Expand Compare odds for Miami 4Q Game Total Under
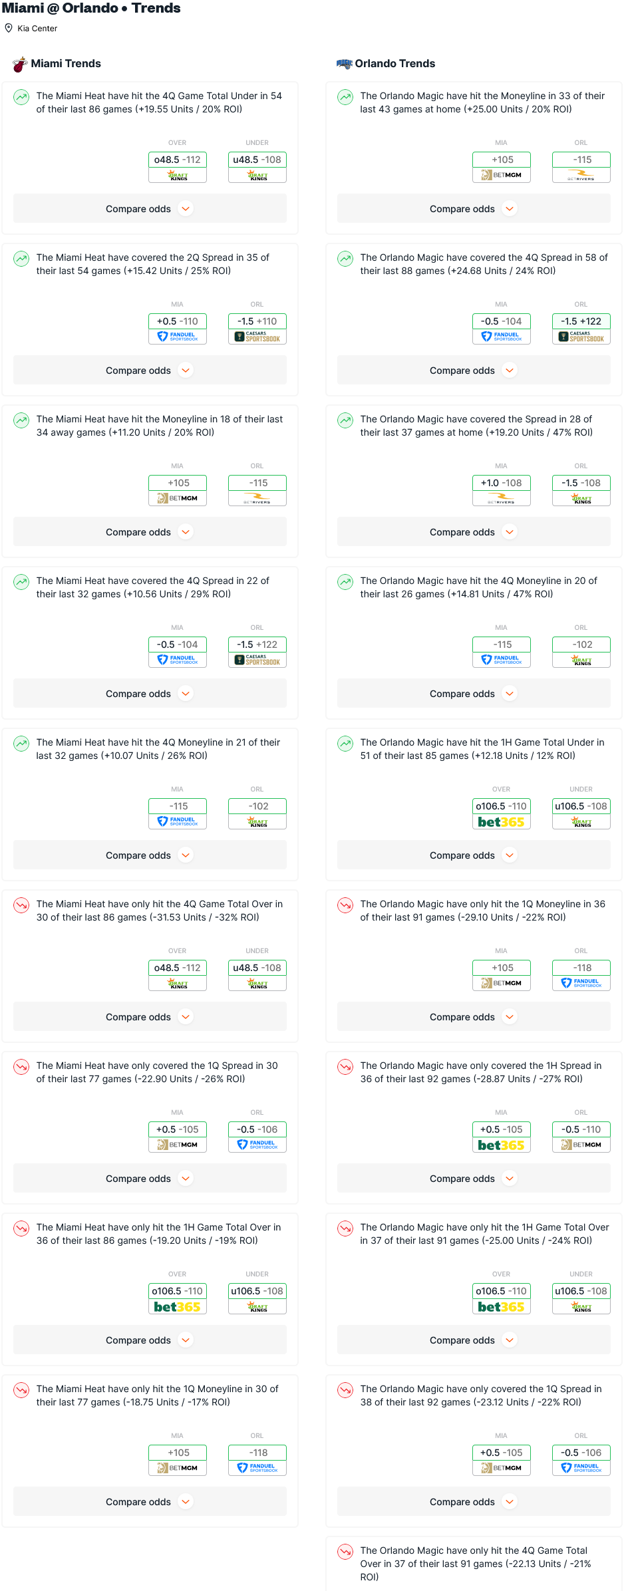The width and height of the screenshot is (624, 1591). pos(150,209)
